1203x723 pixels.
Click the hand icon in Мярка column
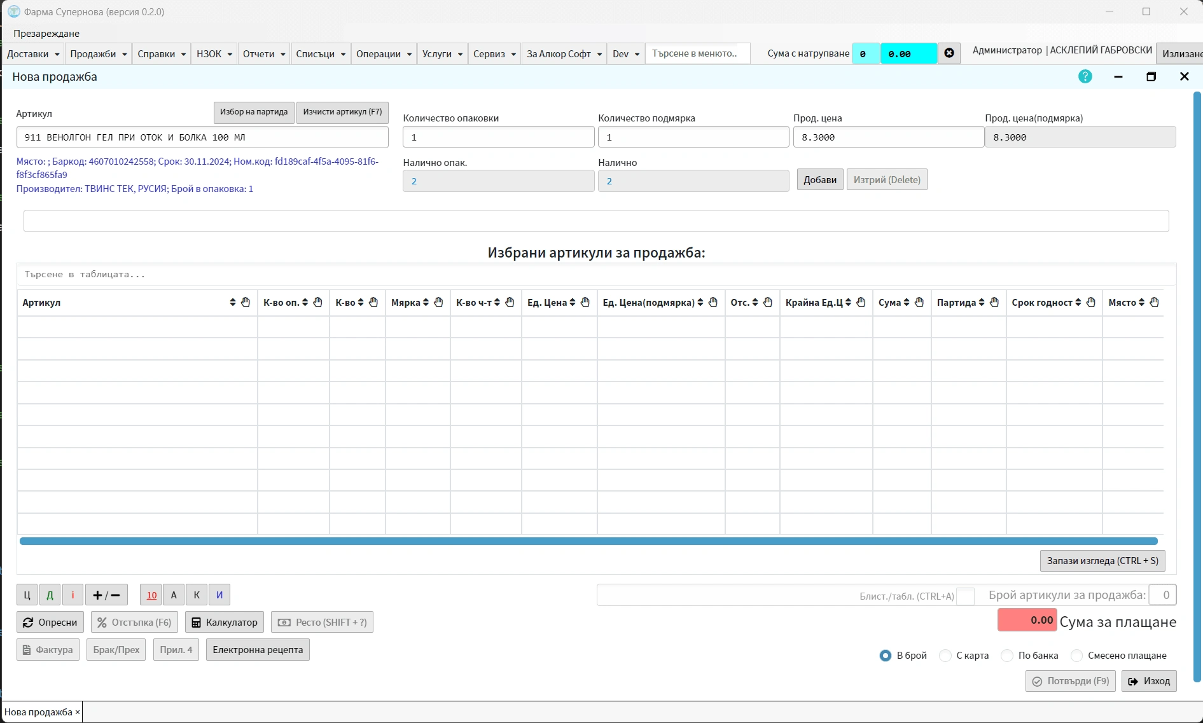(x=438, y=302)
